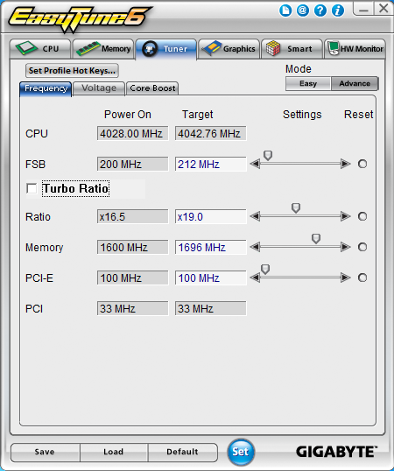Select the Tuner tab

tap(166, 49)
